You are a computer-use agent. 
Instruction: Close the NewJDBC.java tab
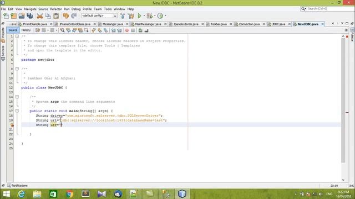click(322, 24)
